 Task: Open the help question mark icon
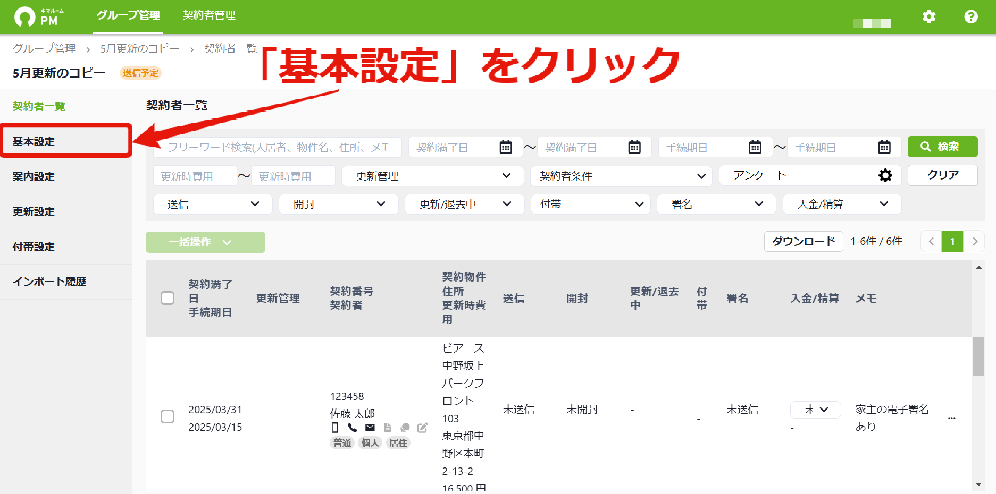coord(971,16)
